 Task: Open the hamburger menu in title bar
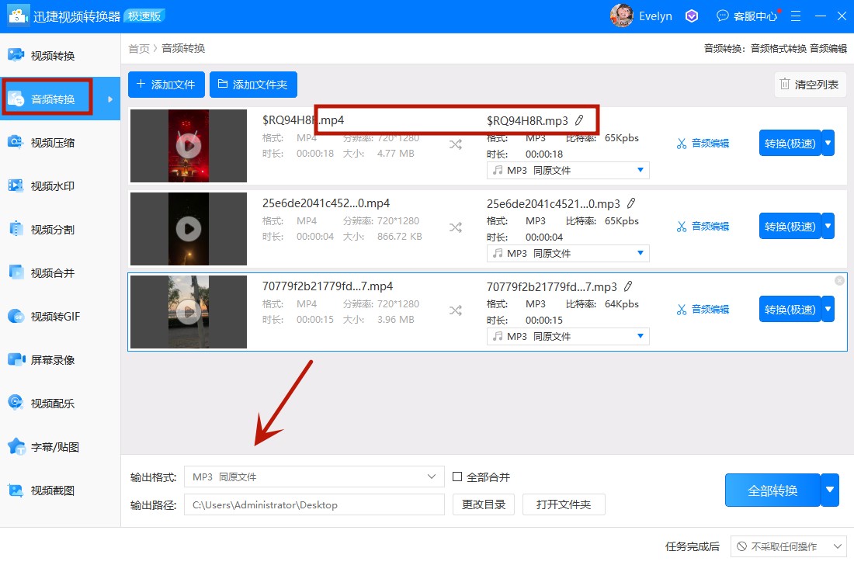tap(795, 16)
